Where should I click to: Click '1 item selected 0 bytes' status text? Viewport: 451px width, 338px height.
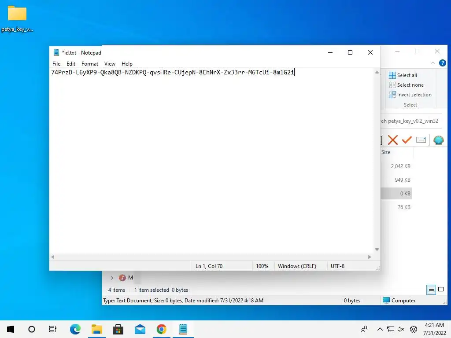[x=161, y=290]
